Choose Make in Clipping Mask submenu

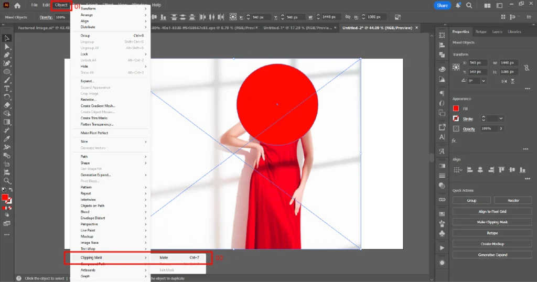coord(178,257)
